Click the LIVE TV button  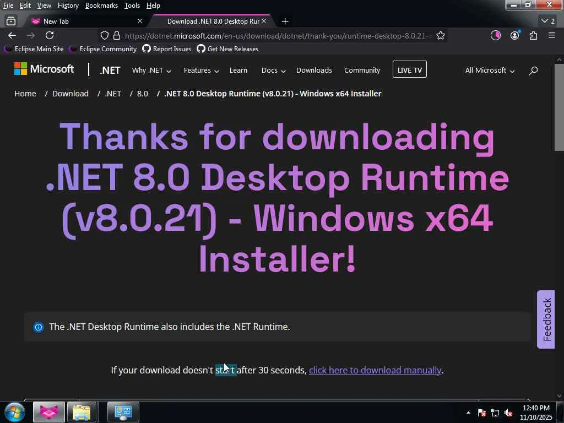pyautogui.click(x=409, y=70)
